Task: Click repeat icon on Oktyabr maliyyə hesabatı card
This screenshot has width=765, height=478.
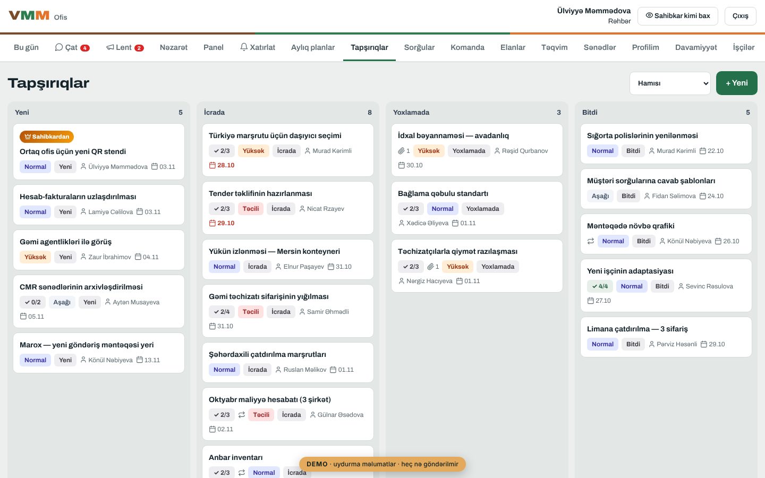Action: pos(242,415)
